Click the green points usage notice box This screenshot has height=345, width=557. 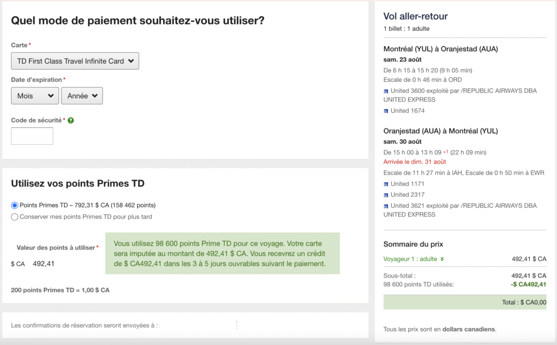pos(222,254)
